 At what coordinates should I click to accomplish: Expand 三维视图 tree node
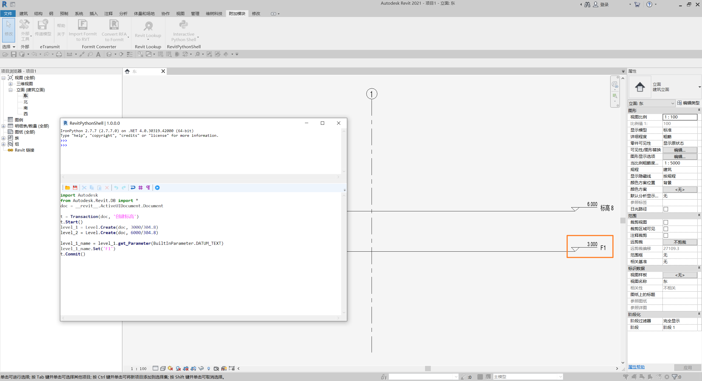tap(10, 84)
